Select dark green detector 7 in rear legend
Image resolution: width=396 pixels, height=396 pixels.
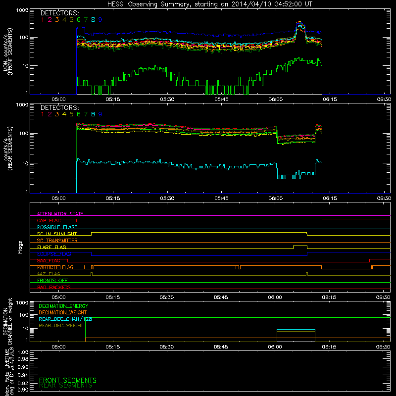coord(86,114)
